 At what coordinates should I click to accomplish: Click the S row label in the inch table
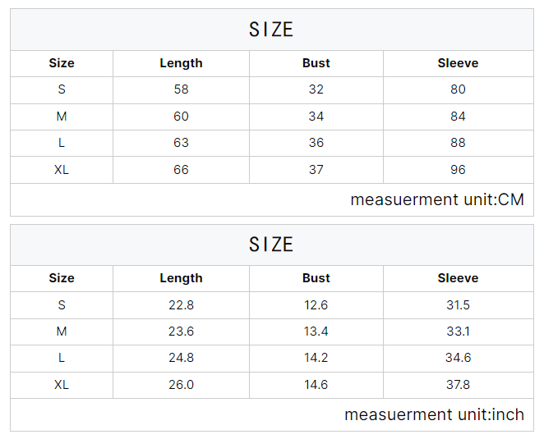[62, 305]
